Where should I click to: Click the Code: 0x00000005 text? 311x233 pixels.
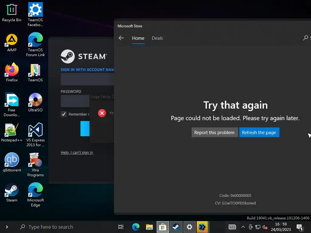pyautogui.click(x=235, y=196)
